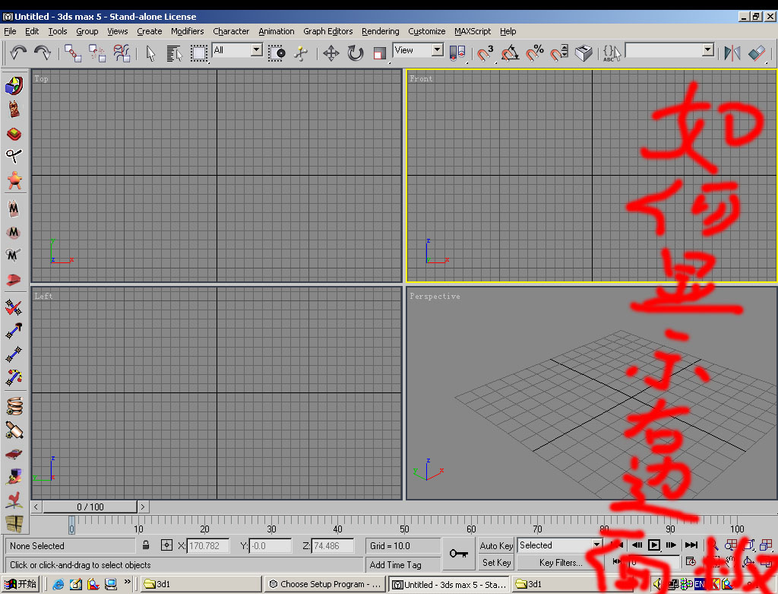Toggle the Absolute/Offset transform type-in mode
Image resolution: width=778 pixels, height=594 pixels.
point(166,545)
